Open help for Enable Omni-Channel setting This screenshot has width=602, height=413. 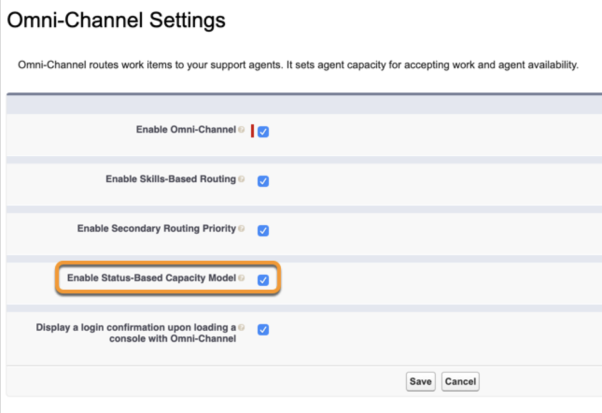point(243,129)
